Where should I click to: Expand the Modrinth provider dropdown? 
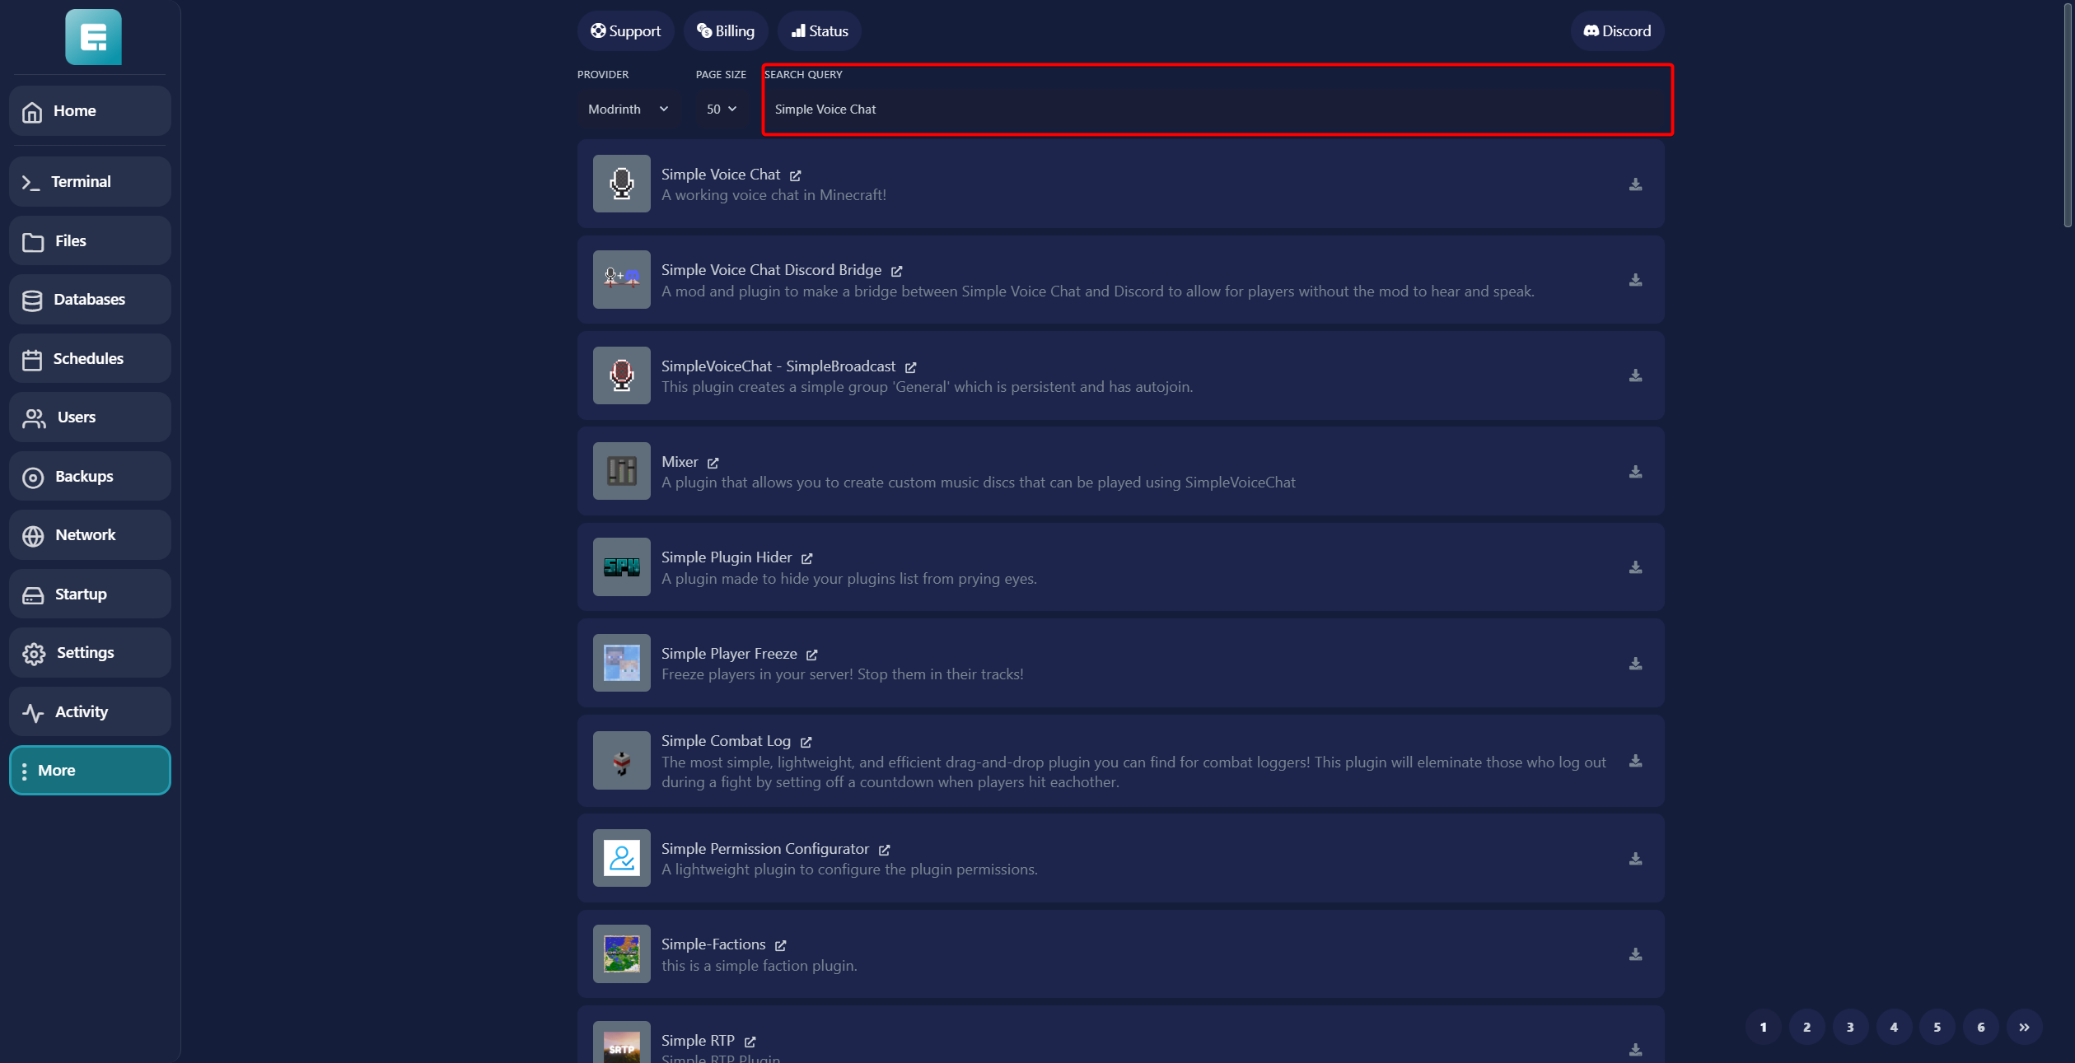(x=628, y=109)
